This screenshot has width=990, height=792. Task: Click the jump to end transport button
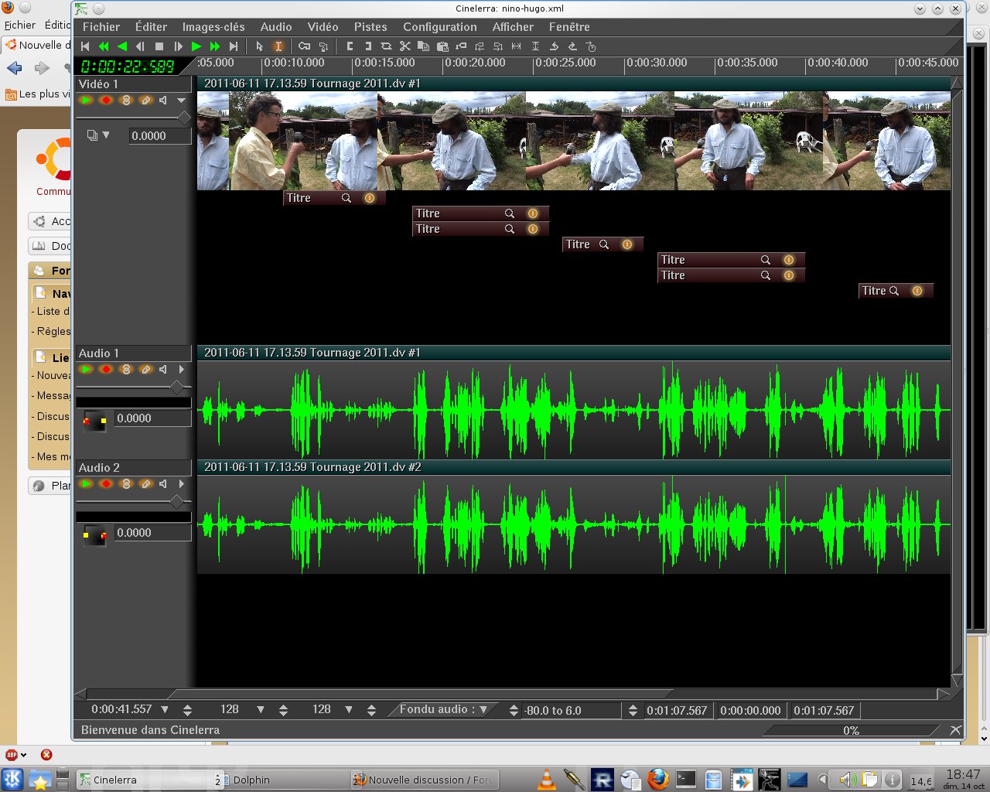pos(234,46)
